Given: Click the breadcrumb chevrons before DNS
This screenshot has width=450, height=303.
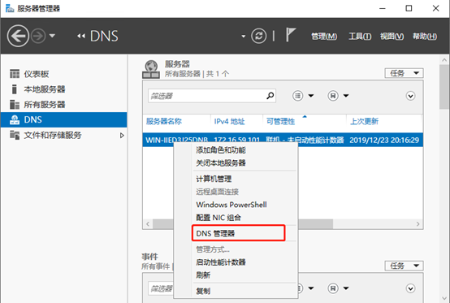Looking at the screenshot, I should (81, 37).
